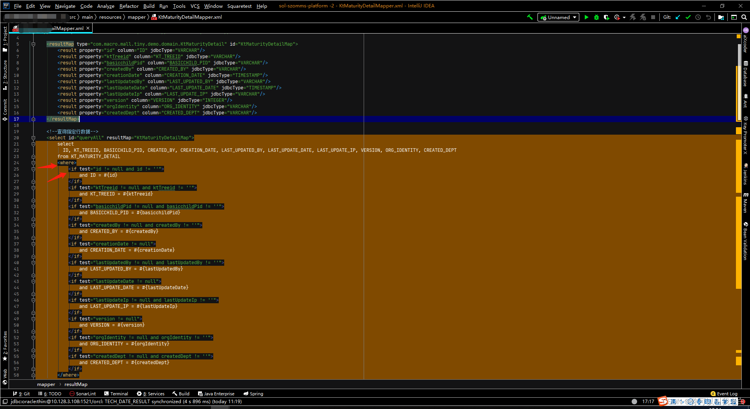Open the Spring tool window
Viewport: 750px width, 409px height.
pos(253,393)
